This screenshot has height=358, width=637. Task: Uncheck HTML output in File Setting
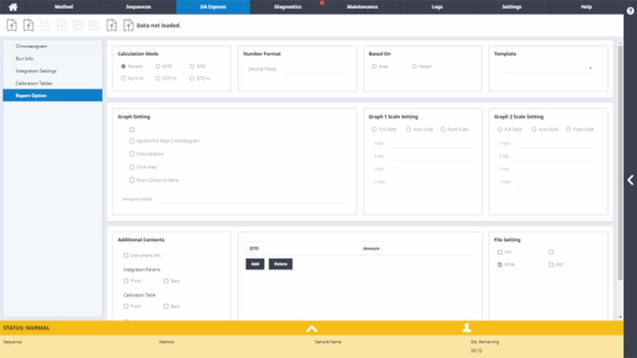click(x=500, y=265)
